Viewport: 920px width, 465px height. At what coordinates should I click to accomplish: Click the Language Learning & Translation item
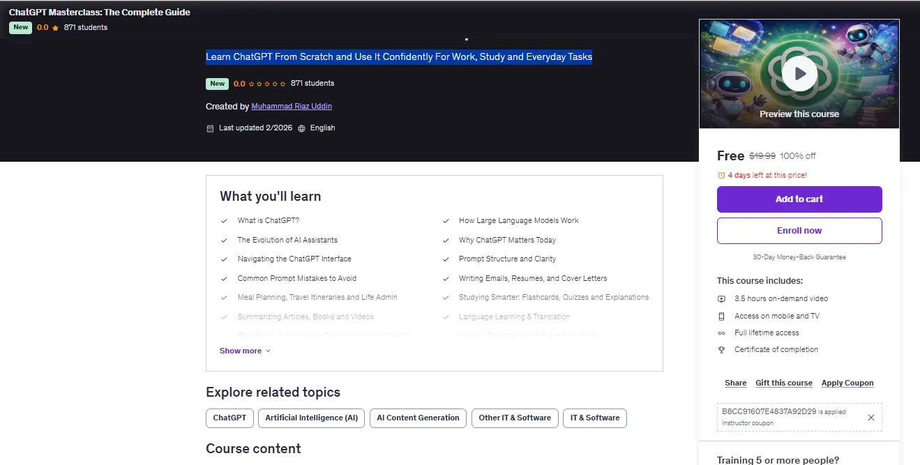coord(514,317)
